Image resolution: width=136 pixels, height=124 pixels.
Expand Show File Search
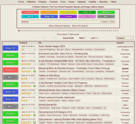[x=80, y=26]
